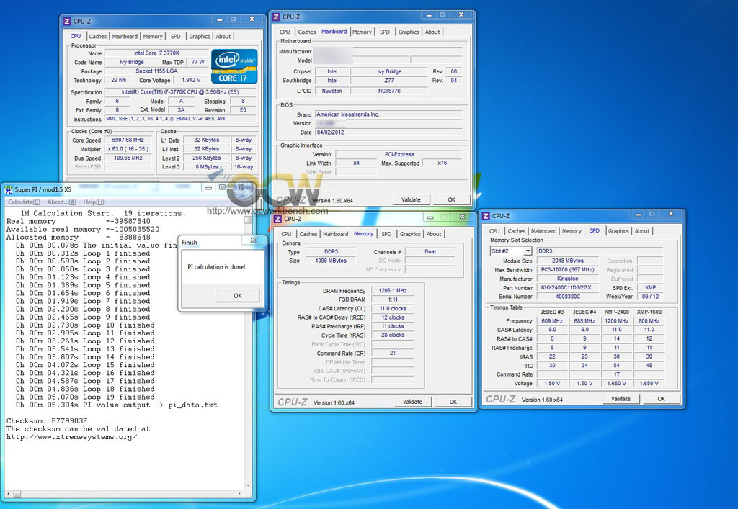Viewport: 738px width, 509px height.
Task: Click Core Voltage 1.912 V field
Action: (191, 81)
